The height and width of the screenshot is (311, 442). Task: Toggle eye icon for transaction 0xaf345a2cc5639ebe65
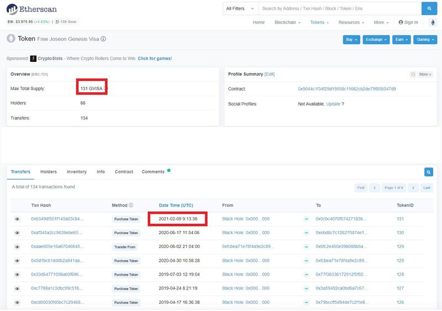(17, 233)
